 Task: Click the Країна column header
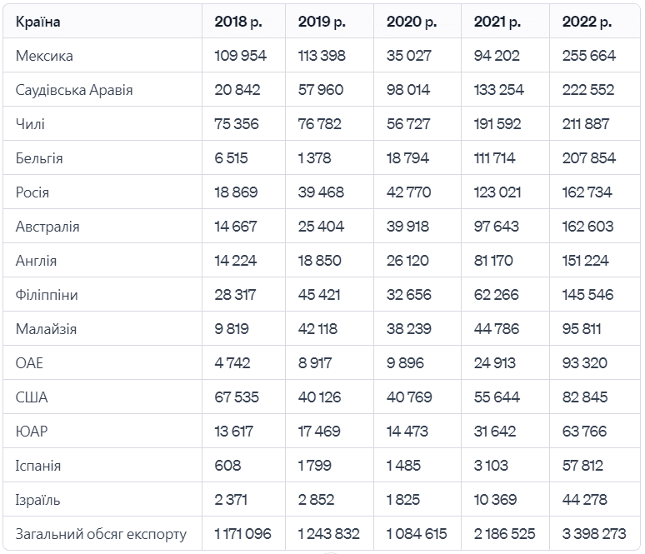[37, 22]
